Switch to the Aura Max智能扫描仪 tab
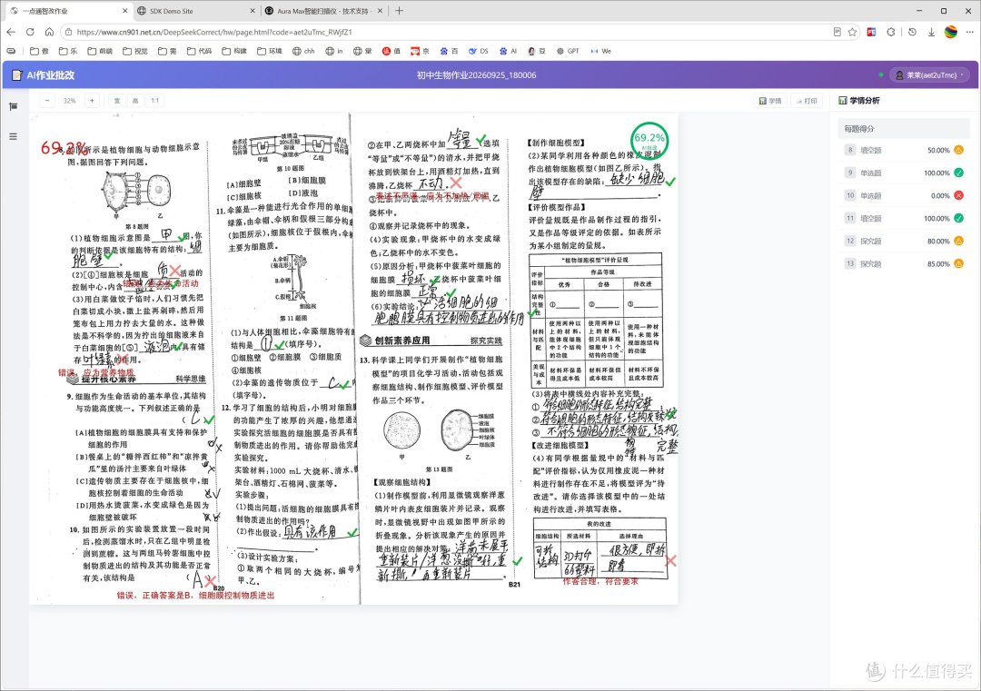This screenshot has height=691, width=981. [x=323, y=11]
